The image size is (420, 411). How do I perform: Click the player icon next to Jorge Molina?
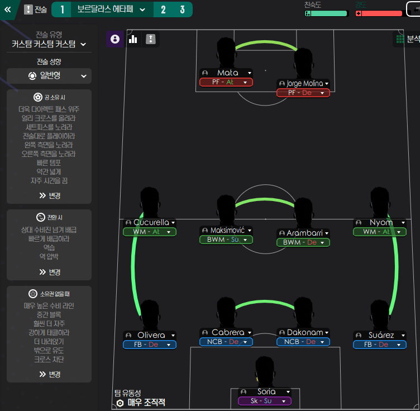click(282, 84)
